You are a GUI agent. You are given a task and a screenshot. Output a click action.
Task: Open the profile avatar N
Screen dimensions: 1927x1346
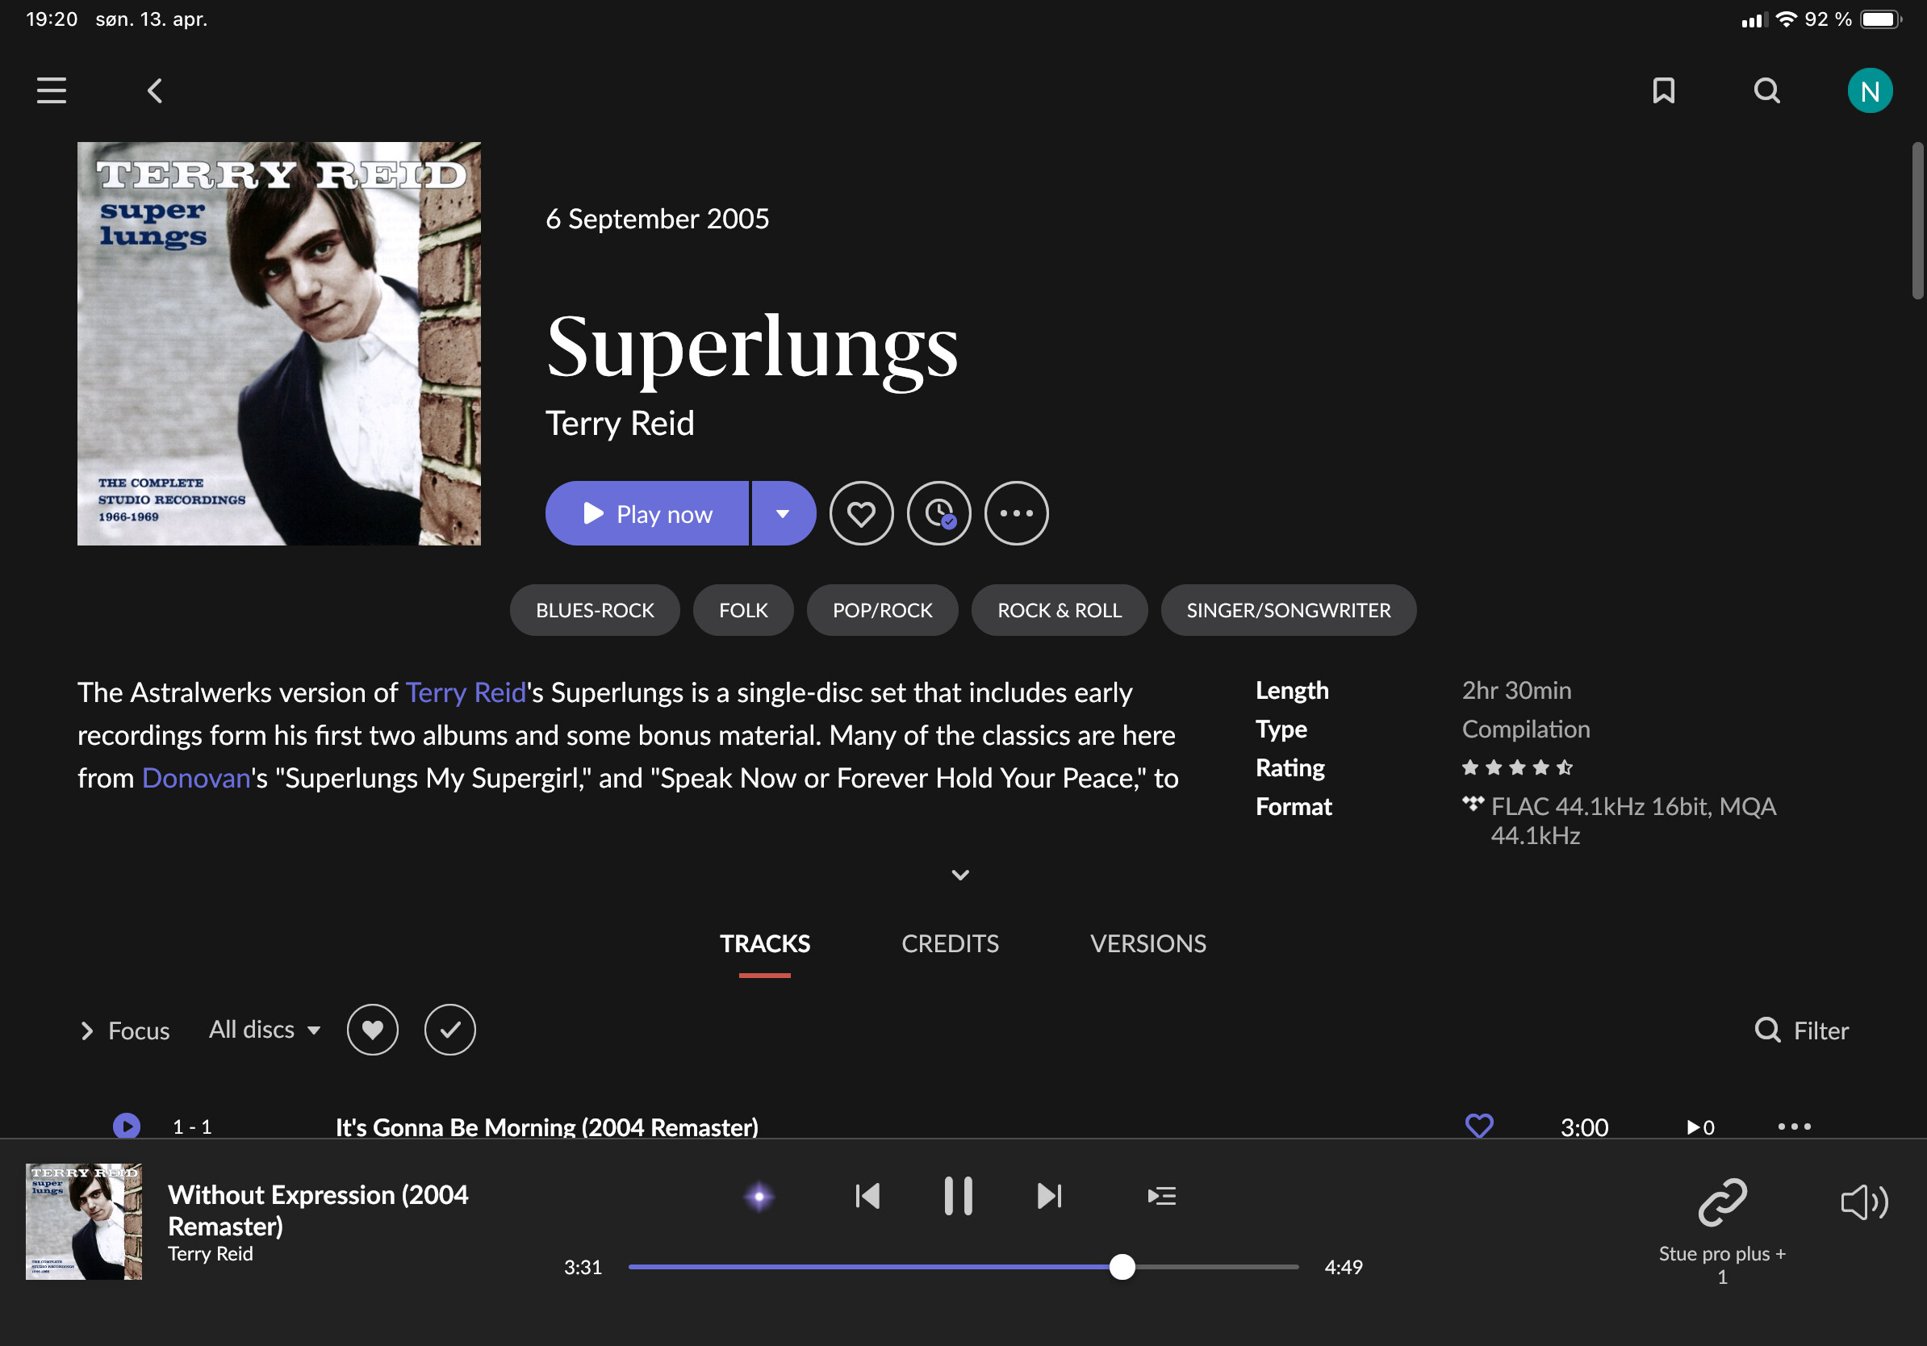point(1869,90)
